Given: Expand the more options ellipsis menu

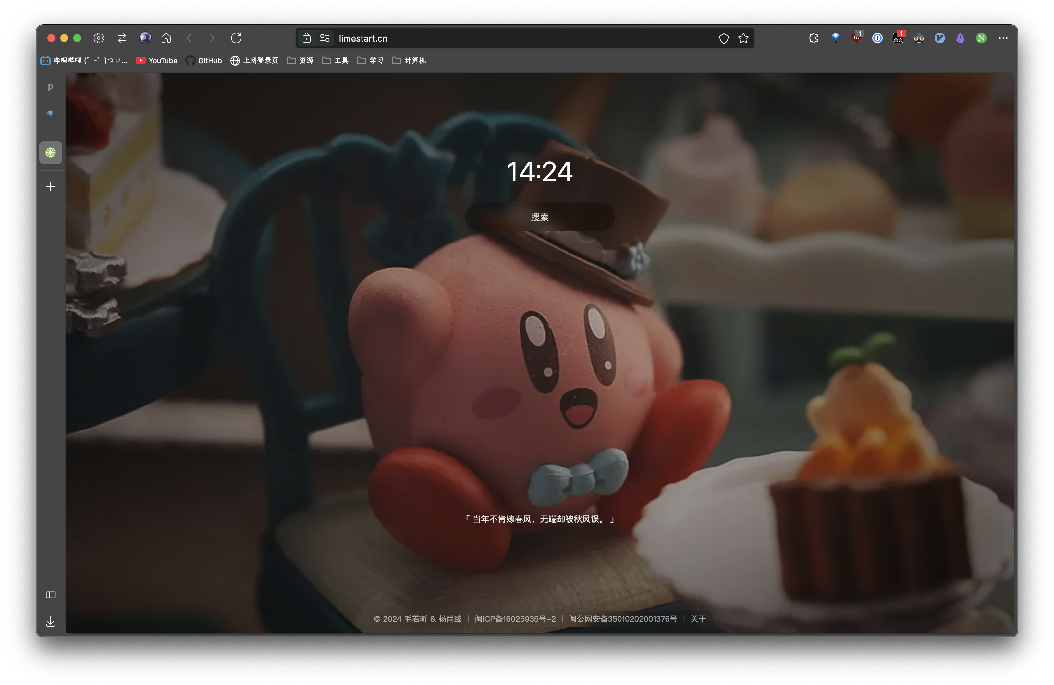Looking at the screenshot, I should [1003, 38].
